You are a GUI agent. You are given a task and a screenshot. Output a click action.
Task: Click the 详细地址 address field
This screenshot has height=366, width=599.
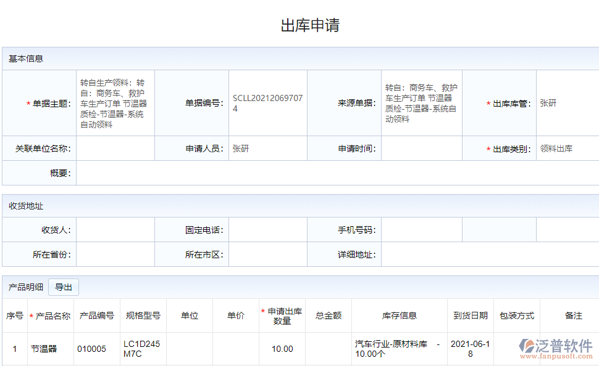click(x=488, y=254)
